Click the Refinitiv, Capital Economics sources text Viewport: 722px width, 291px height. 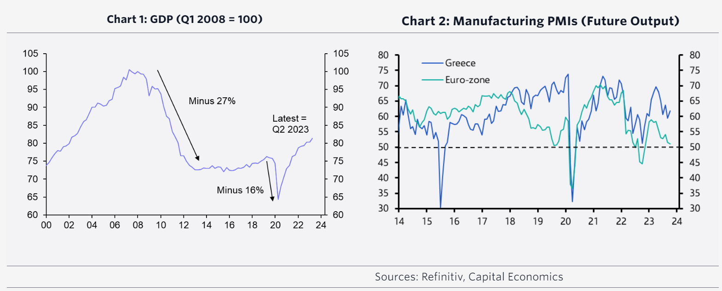point(469,277)
